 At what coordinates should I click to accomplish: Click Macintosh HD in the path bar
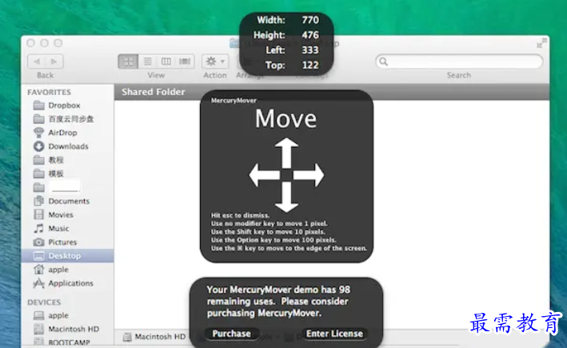(x=155, y=337)
